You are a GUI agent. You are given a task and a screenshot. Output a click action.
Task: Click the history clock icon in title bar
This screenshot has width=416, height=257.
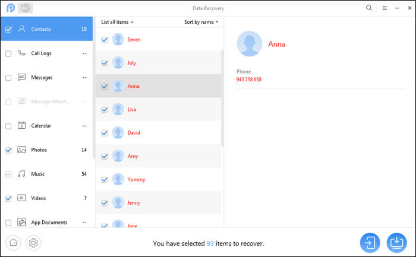tap(26, 8)
